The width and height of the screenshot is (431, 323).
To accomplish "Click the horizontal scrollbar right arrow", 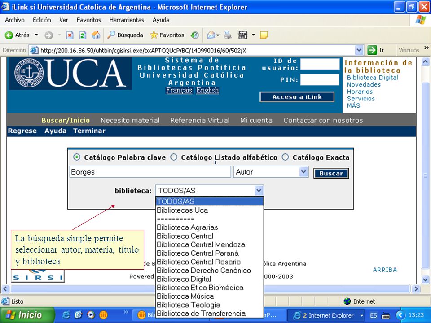I will point(416,289).
